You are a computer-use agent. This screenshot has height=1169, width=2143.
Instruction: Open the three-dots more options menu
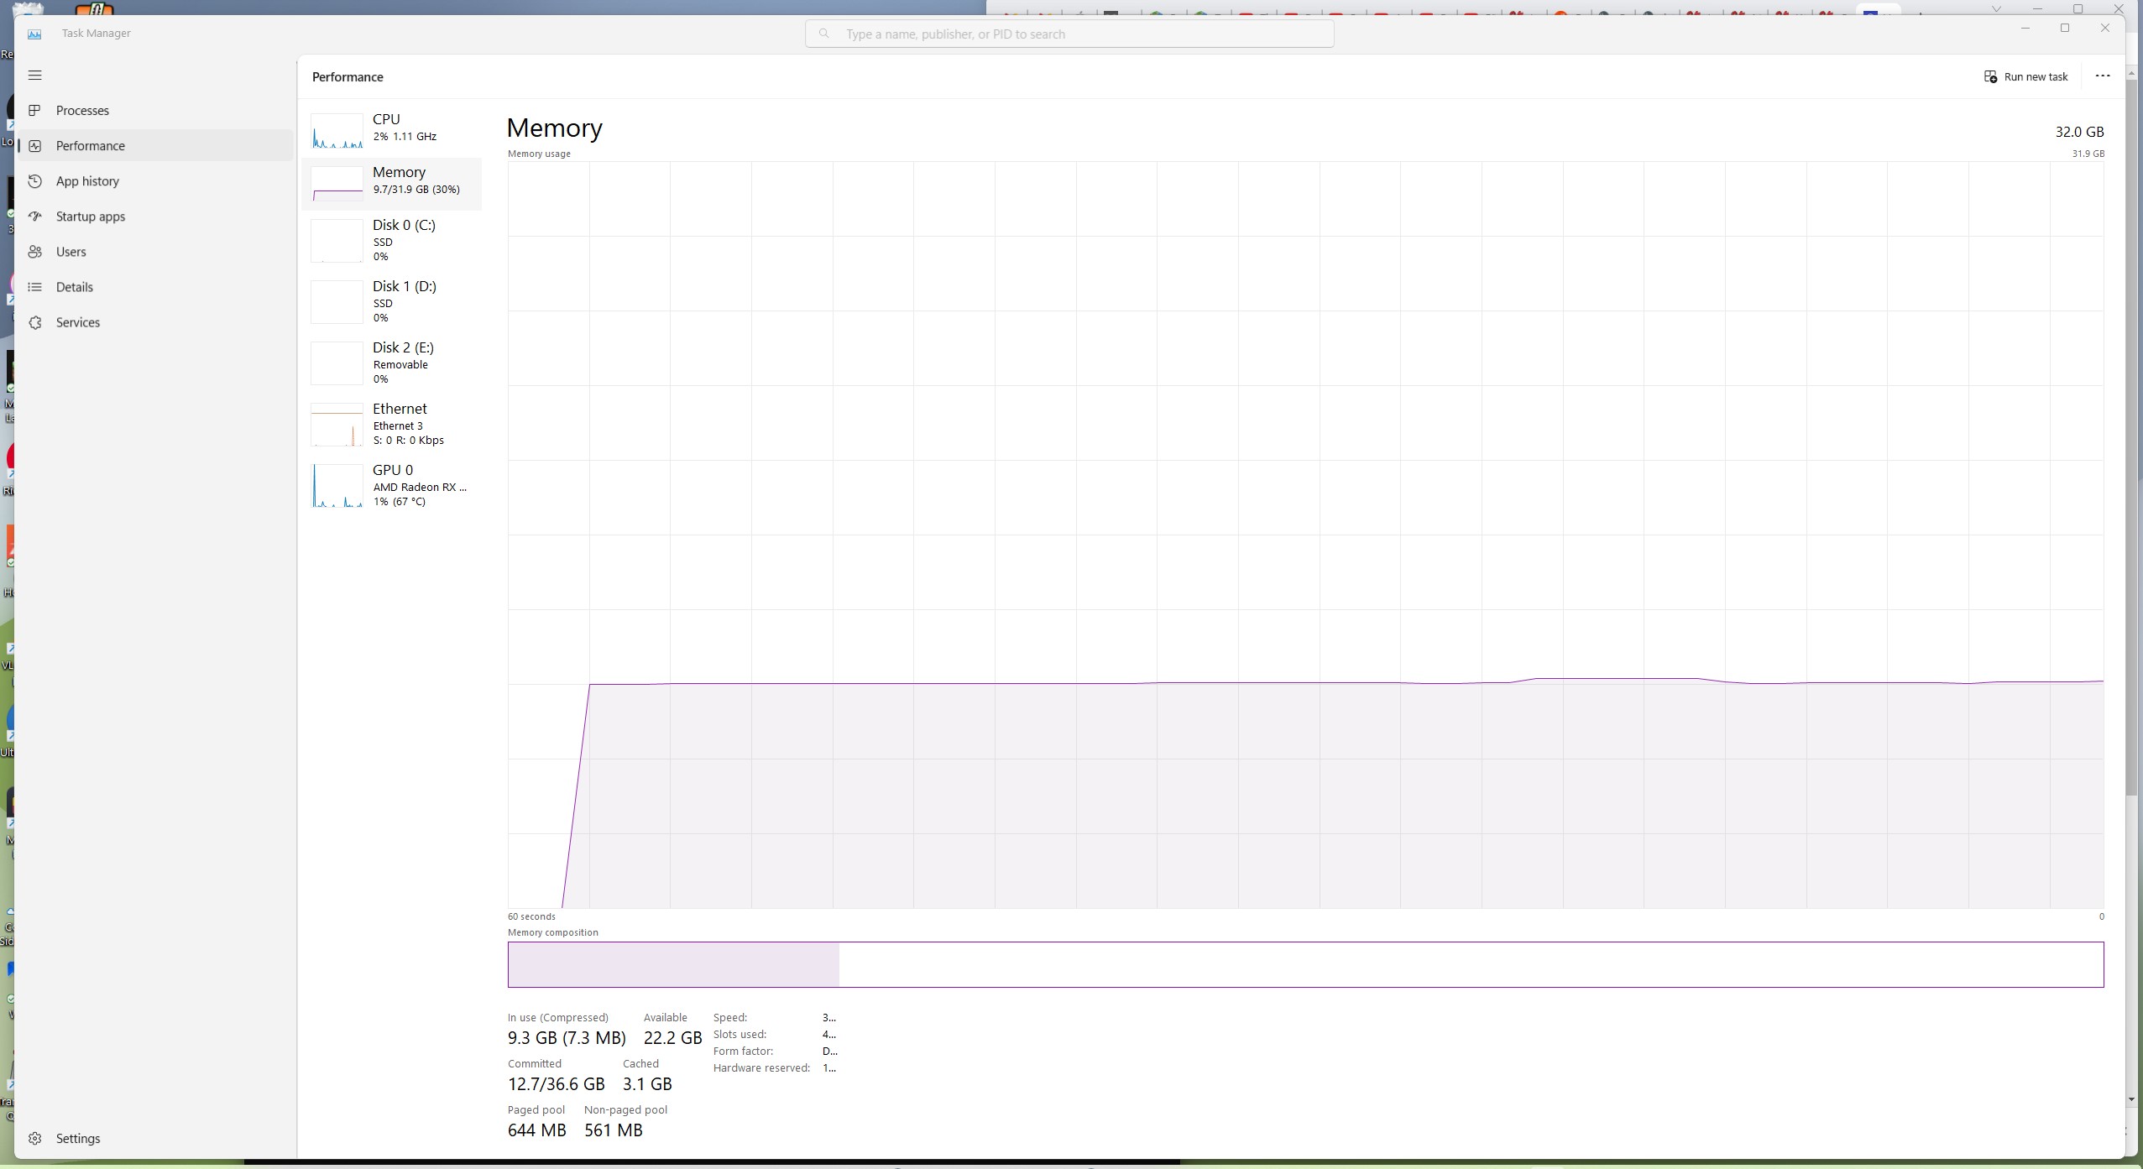pos(2102,76)
